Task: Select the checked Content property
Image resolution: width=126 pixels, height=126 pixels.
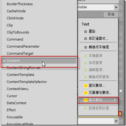Action: coord(39,61)
